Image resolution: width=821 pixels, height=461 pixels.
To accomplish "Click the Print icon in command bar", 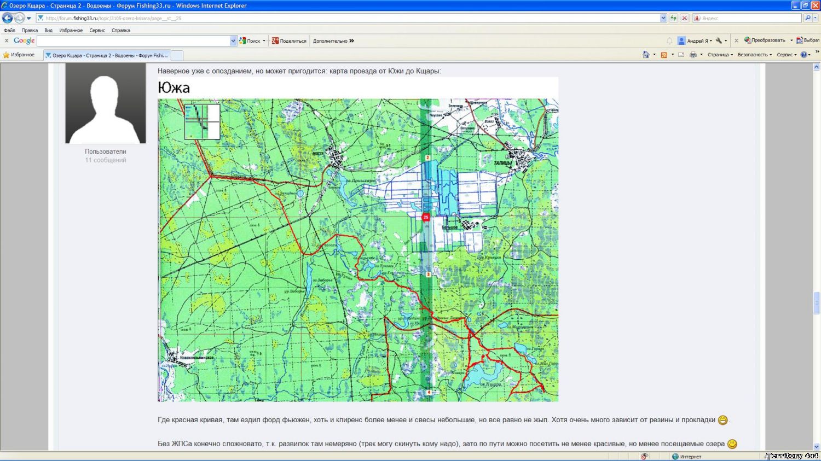I will [693, 55].
